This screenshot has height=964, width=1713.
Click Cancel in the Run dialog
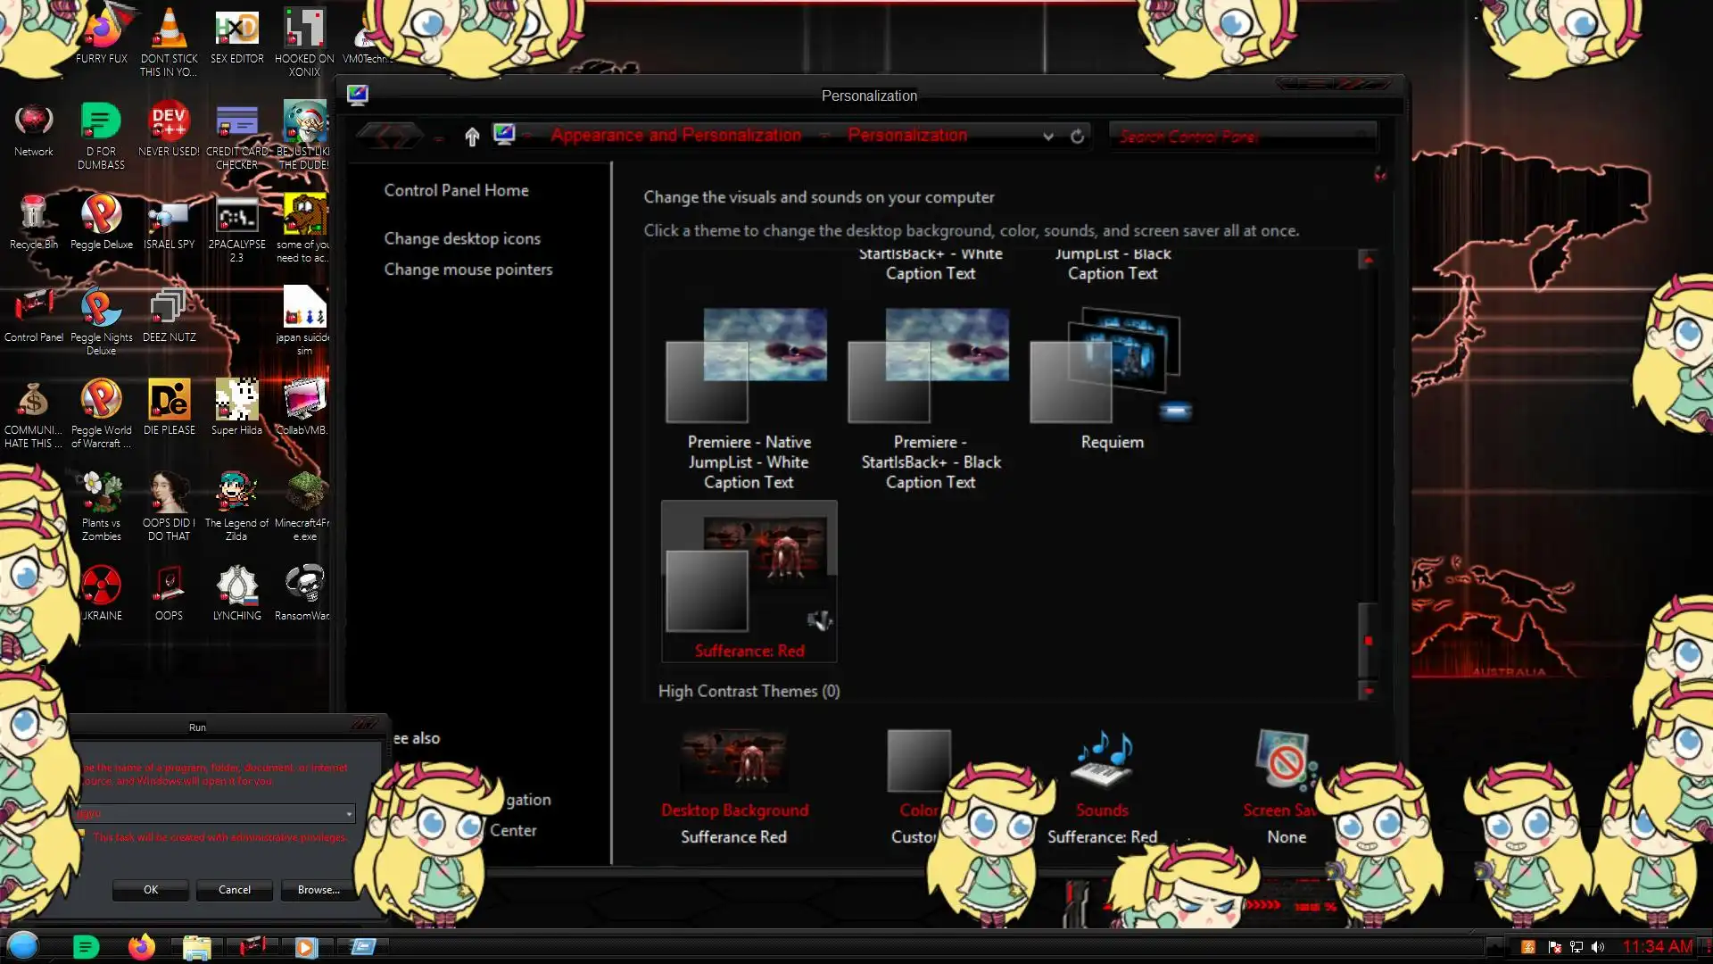[x=235, y=890]
